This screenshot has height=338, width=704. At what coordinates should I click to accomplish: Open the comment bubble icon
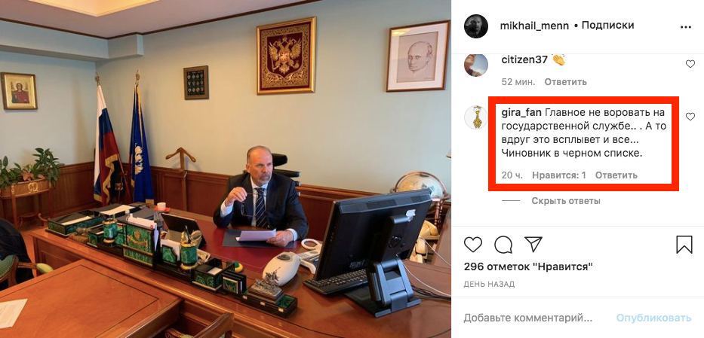click(x=503, y=245)
